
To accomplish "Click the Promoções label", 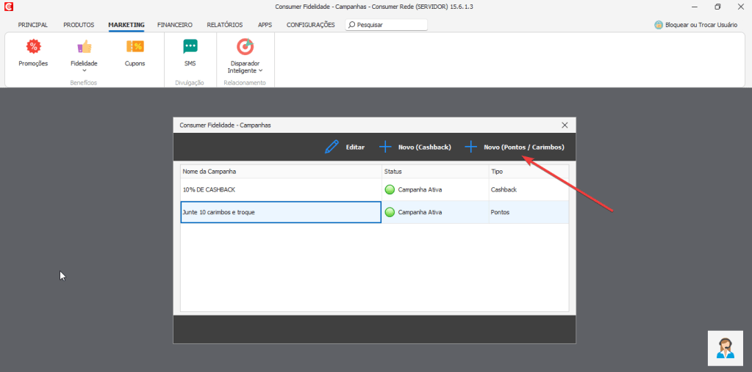I will (33, 63).
